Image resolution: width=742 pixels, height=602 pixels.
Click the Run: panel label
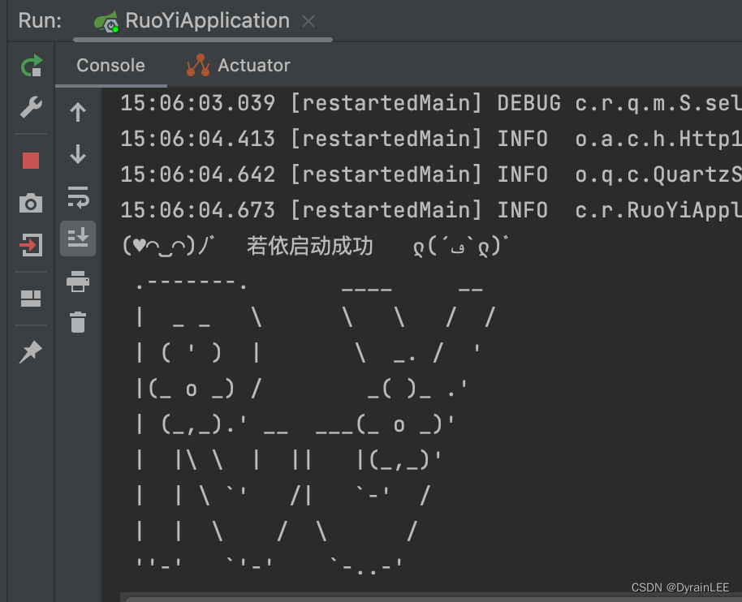tap(41, 21)
